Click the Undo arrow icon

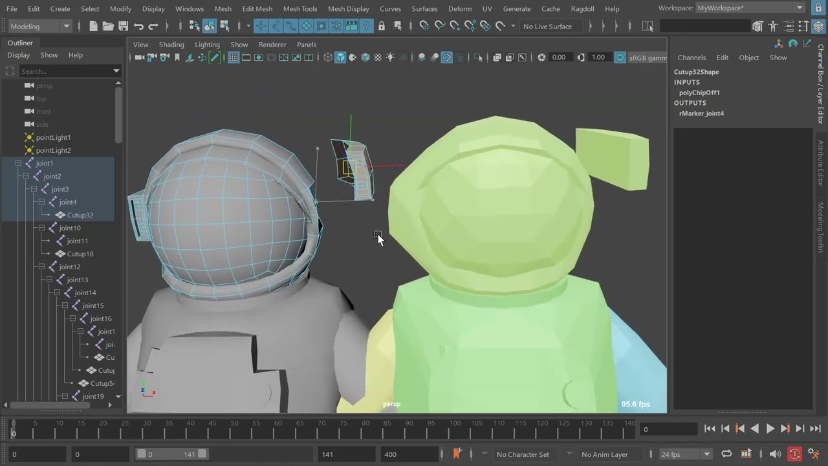[138, 27]
